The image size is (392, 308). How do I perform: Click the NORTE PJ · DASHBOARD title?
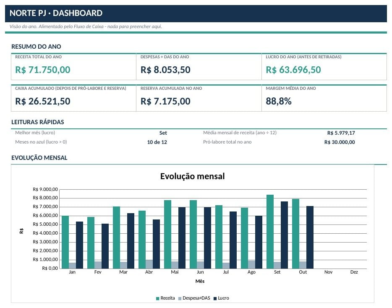click(56, 13)
